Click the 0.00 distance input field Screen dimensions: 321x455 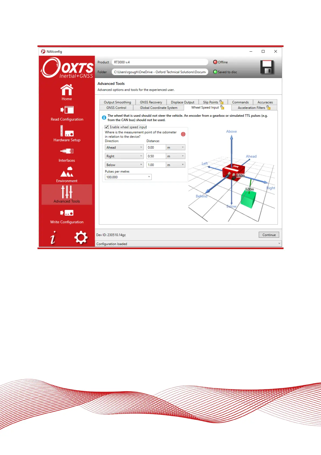pyautogui.click(x=156, y=147)
